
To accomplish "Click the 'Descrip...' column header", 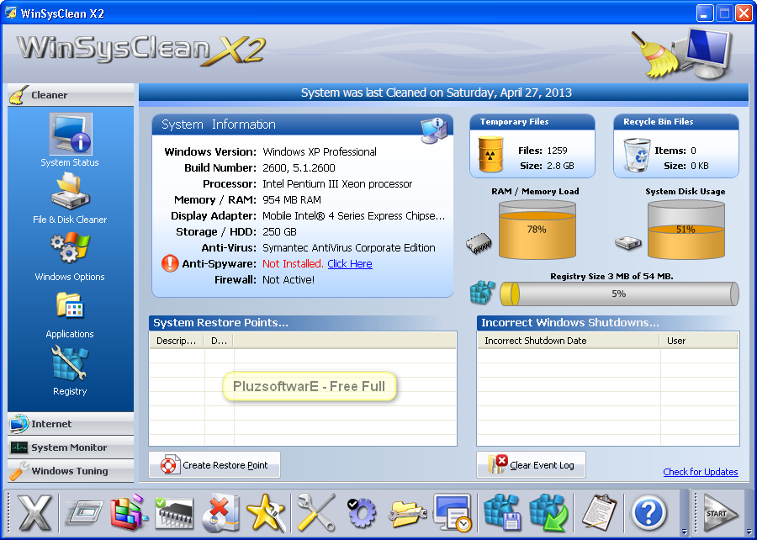I will (177, 341).
